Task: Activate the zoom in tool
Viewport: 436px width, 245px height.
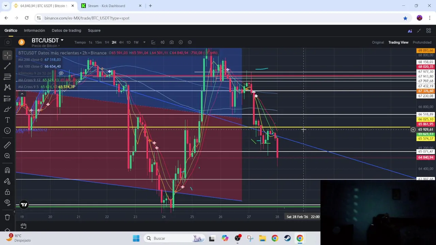Action: pyautogui.click(x=7, y=156)
